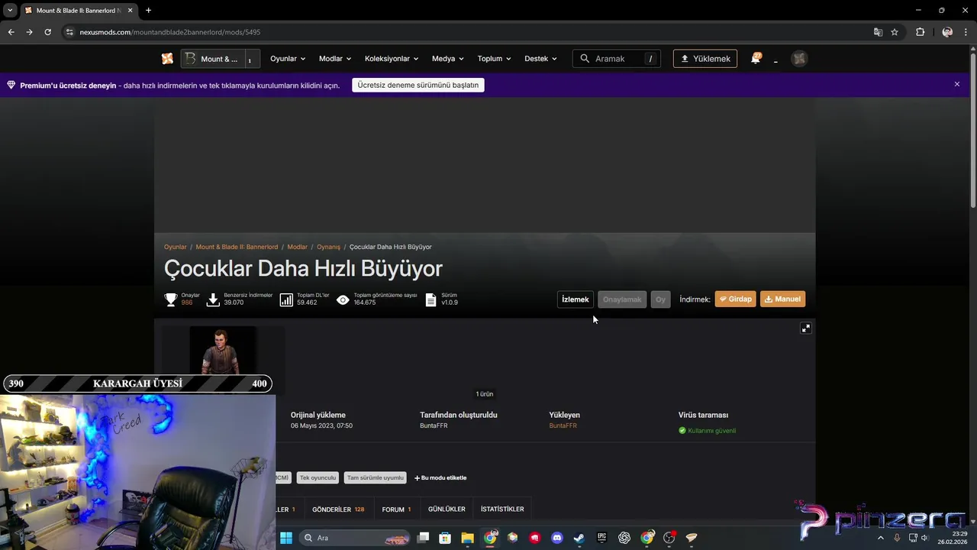Open OBS Studio from the taskbar
Viewport: 977px width, 550px height.
669,538
